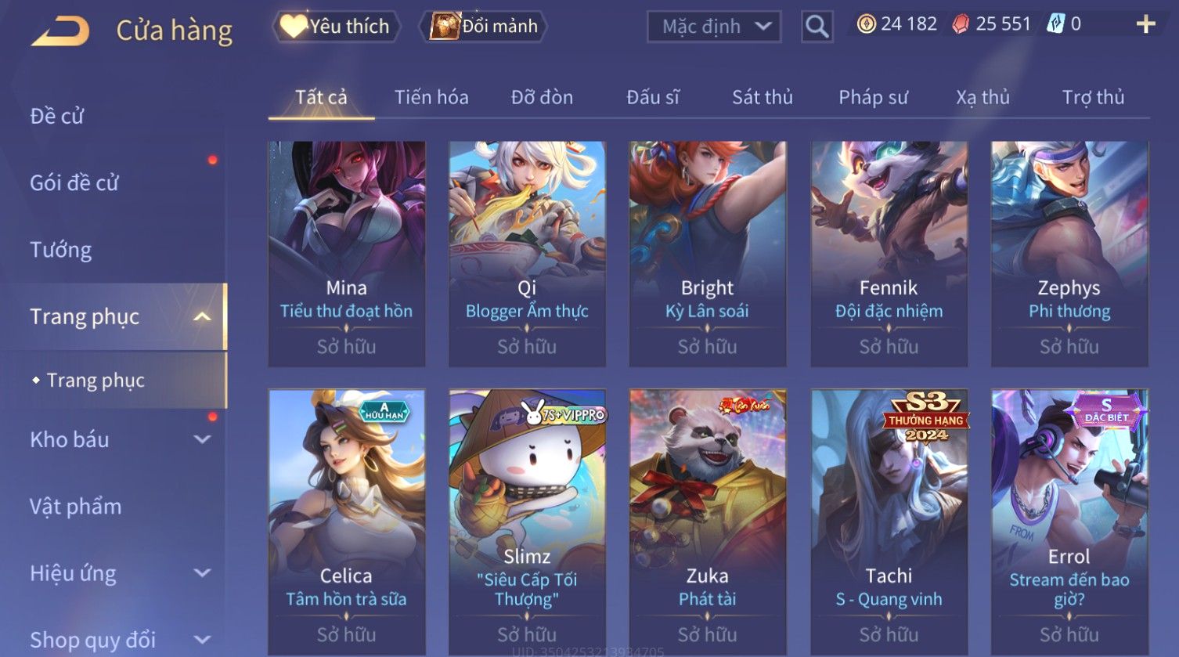Tap the gold coin balance icon

click(x=866, y=24)
